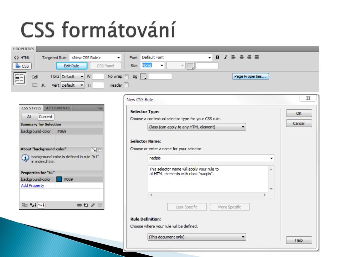342x257 pixels.
Task: Close the New CSS Rule dialog
Action: point(308,98)
